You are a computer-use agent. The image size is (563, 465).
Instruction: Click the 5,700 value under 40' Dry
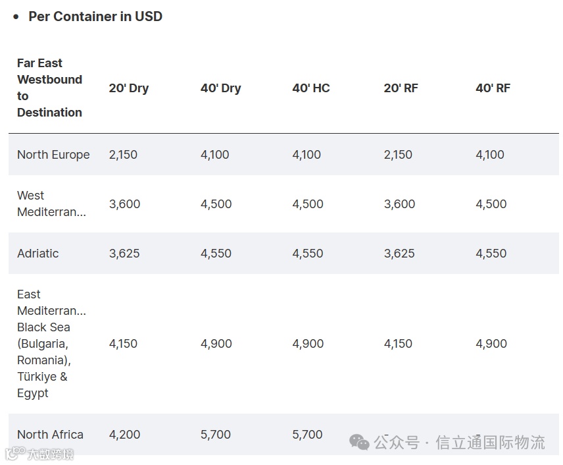(216, 435)
